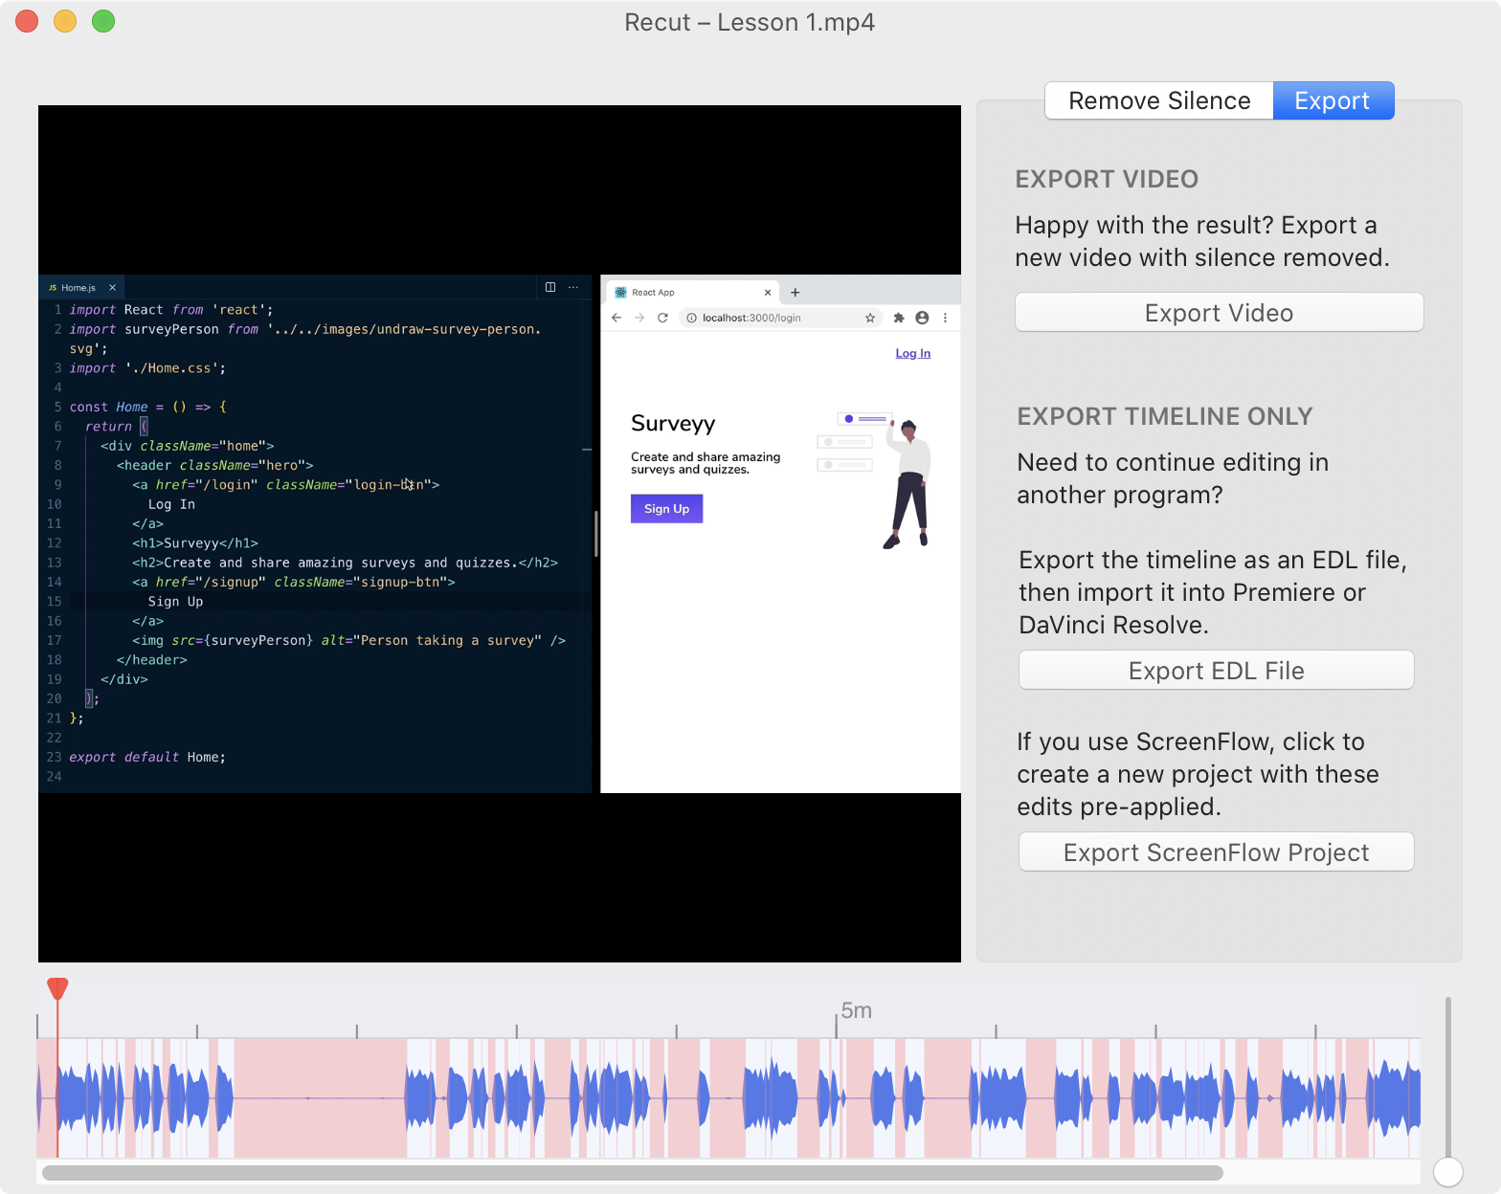This screenshot has width=1501, height=1194.
Task: Click the bookmark star icon
Action: click(870, 318)
